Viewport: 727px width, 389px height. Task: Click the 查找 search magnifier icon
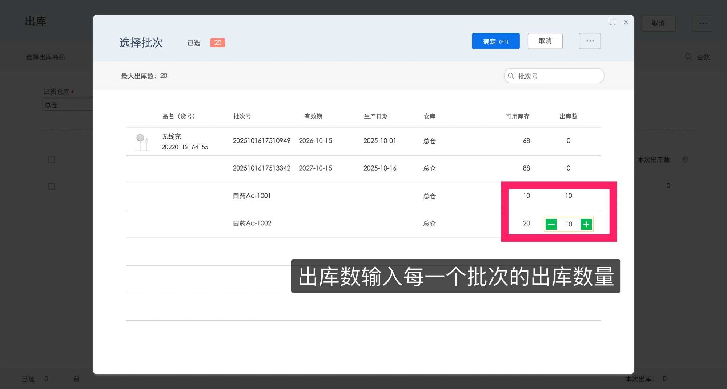click(x=688, y=57)
